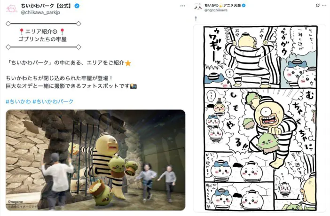330x216 pixels.
Task: Open the #ちいかわパーク hashtag
Action: pos(53,101)
